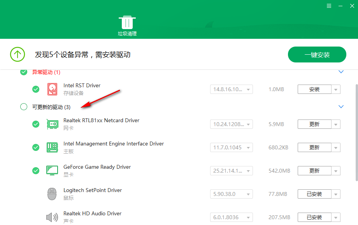Click the Intel RST Driver storage icon
Image resolution: width=358 pixels, height=225 pixels.
point(52,89)
